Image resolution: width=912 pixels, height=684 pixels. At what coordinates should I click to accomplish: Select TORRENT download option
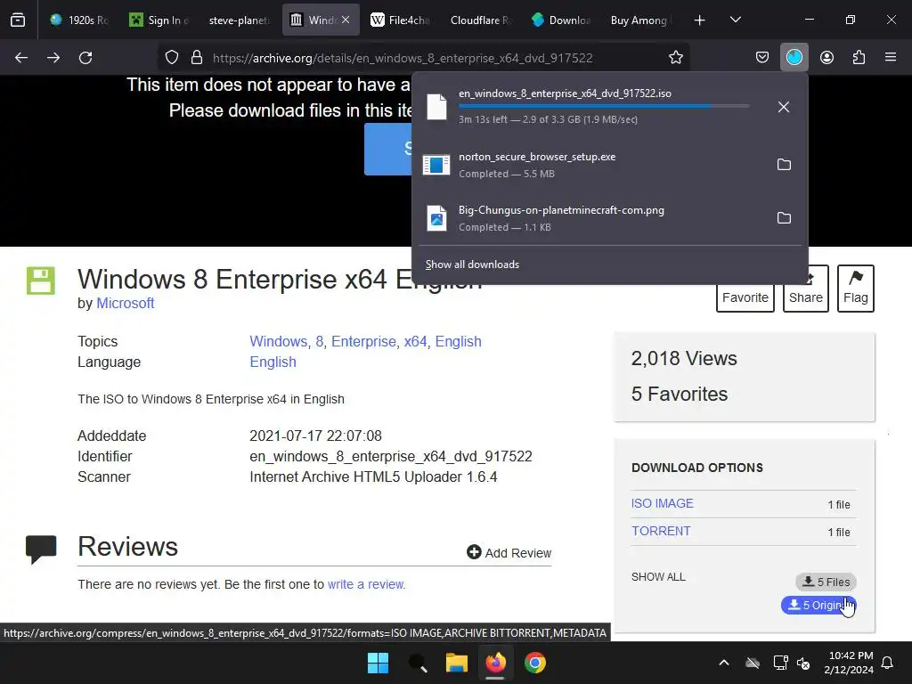click(x=661, y=531)
